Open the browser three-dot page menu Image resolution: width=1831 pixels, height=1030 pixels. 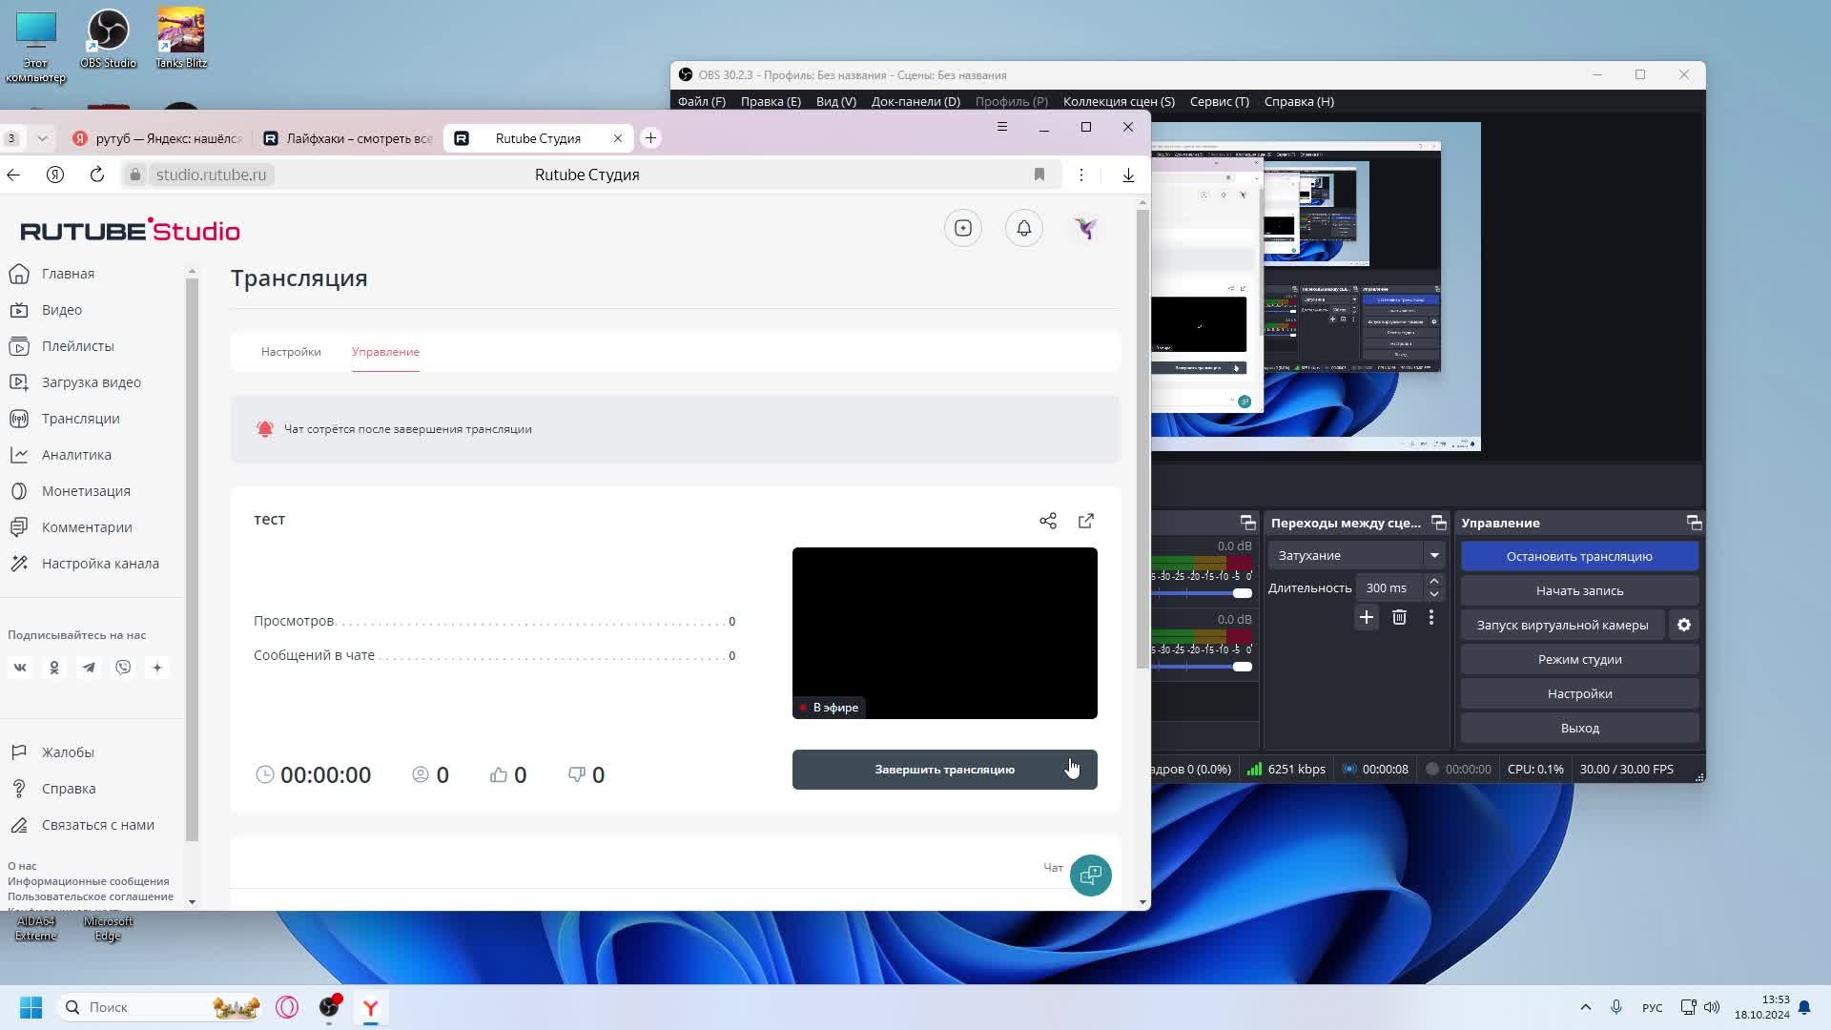pos(1080,175)
